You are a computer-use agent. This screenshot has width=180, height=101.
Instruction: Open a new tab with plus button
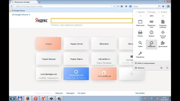pyautogui.click(x=40, y=2)
